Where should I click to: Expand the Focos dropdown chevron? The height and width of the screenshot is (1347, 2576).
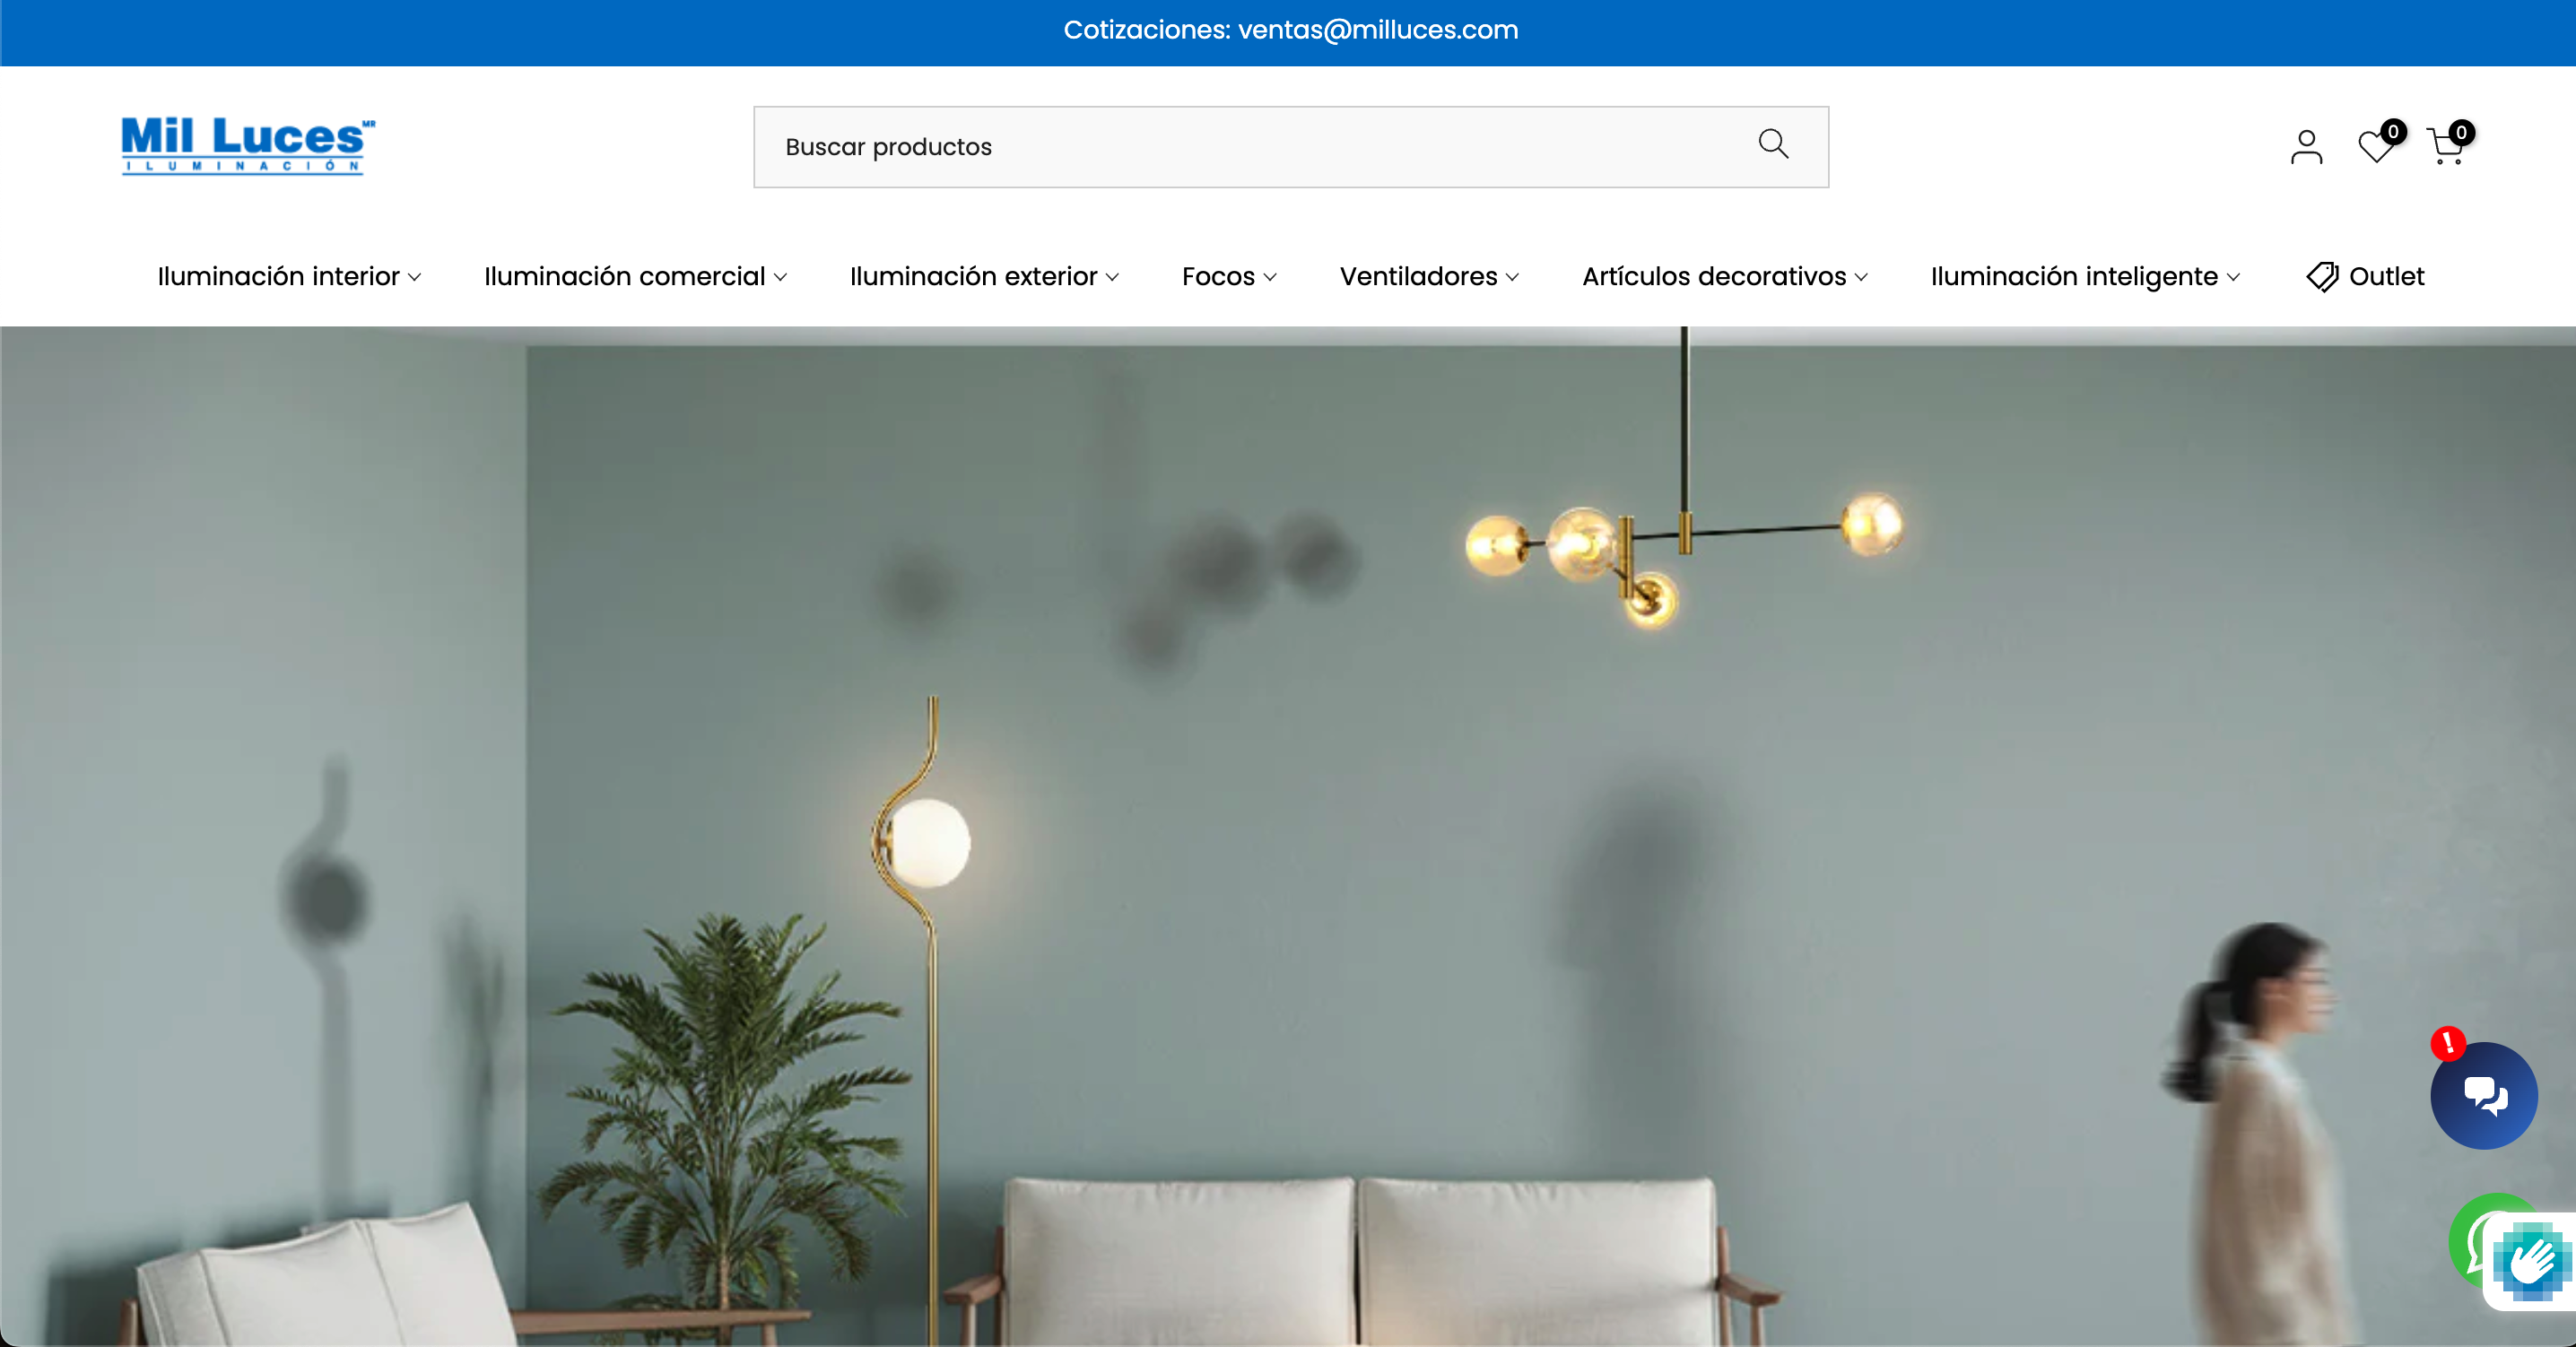1270,277
